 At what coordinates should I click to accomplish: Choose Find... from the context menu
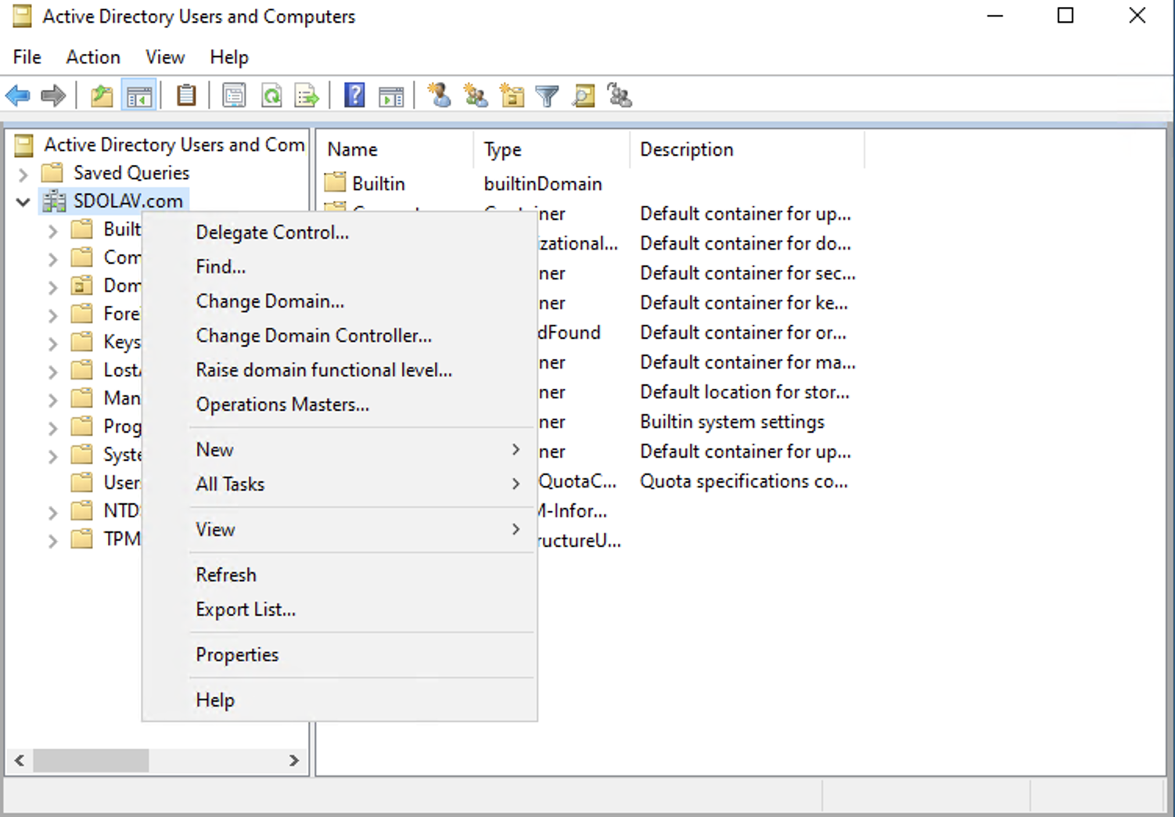click(x=340, y=267)
